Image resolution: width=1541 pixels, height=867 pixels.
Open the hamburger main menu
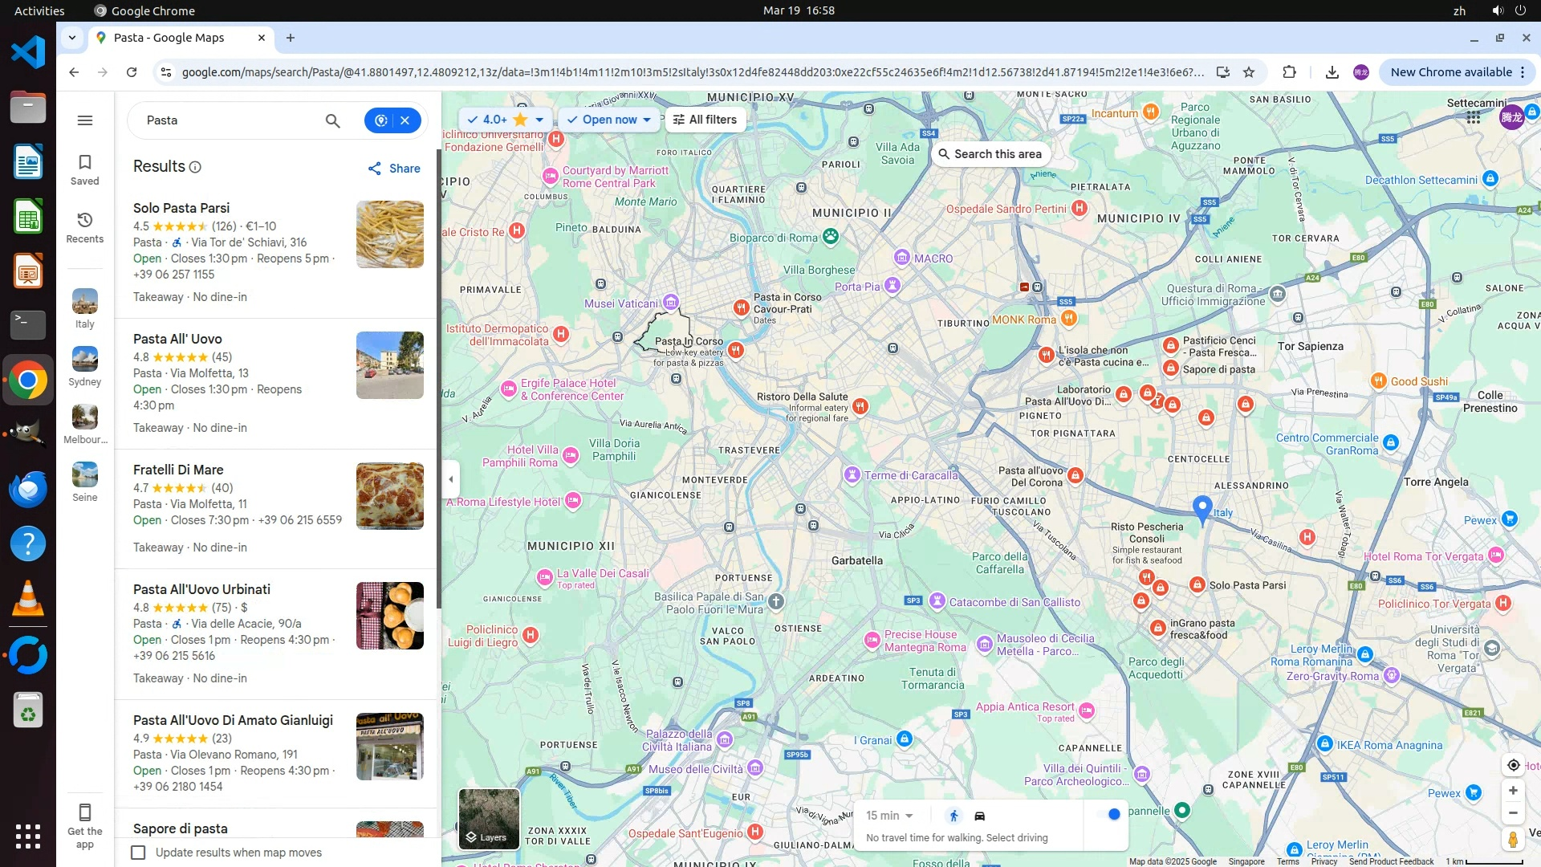coord(84,120)
